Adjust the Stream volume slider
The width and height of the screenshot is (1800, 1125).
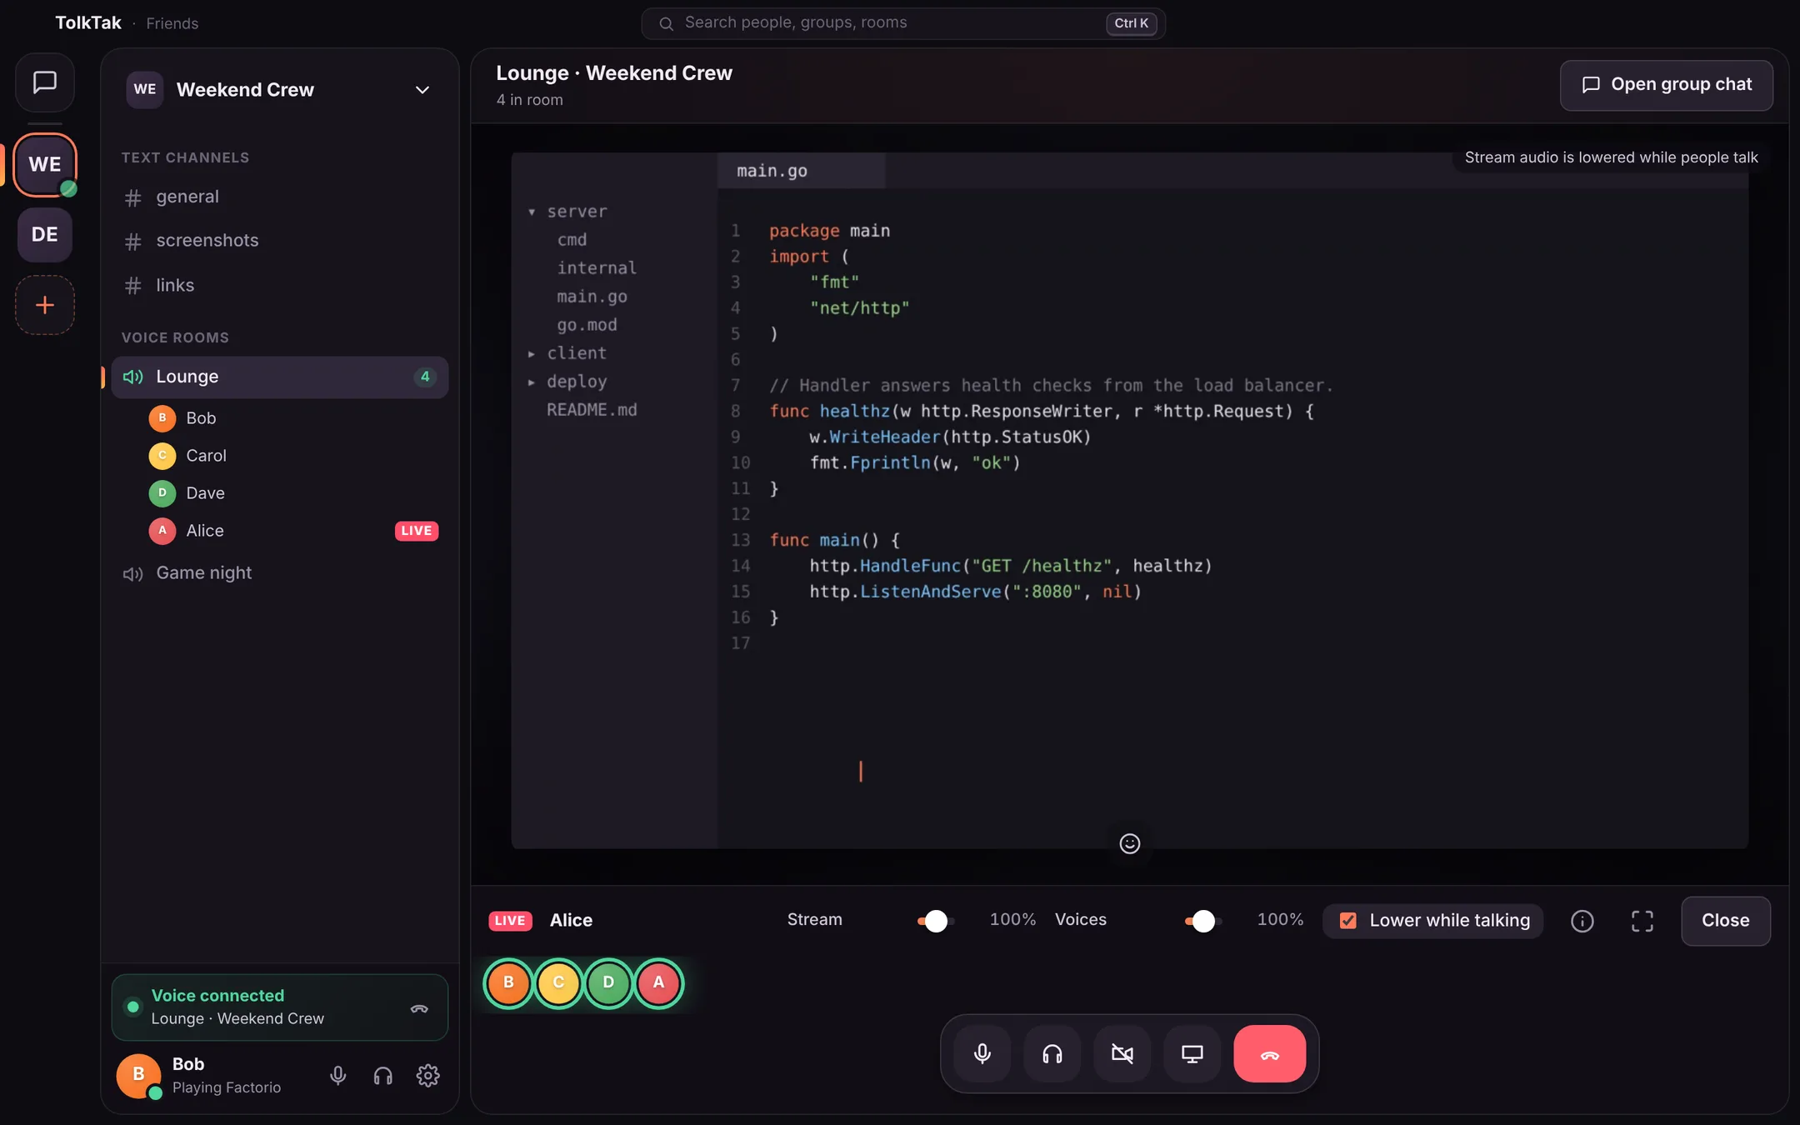(x=936, y=921)
